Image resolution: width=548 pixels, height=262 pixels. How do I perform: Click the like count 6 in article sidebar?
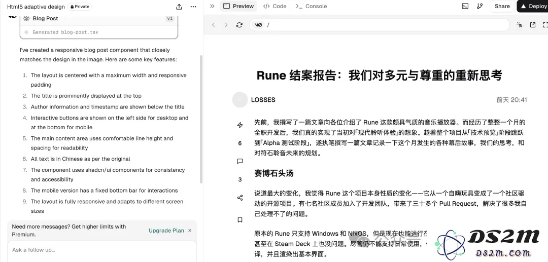pos(239,143)
